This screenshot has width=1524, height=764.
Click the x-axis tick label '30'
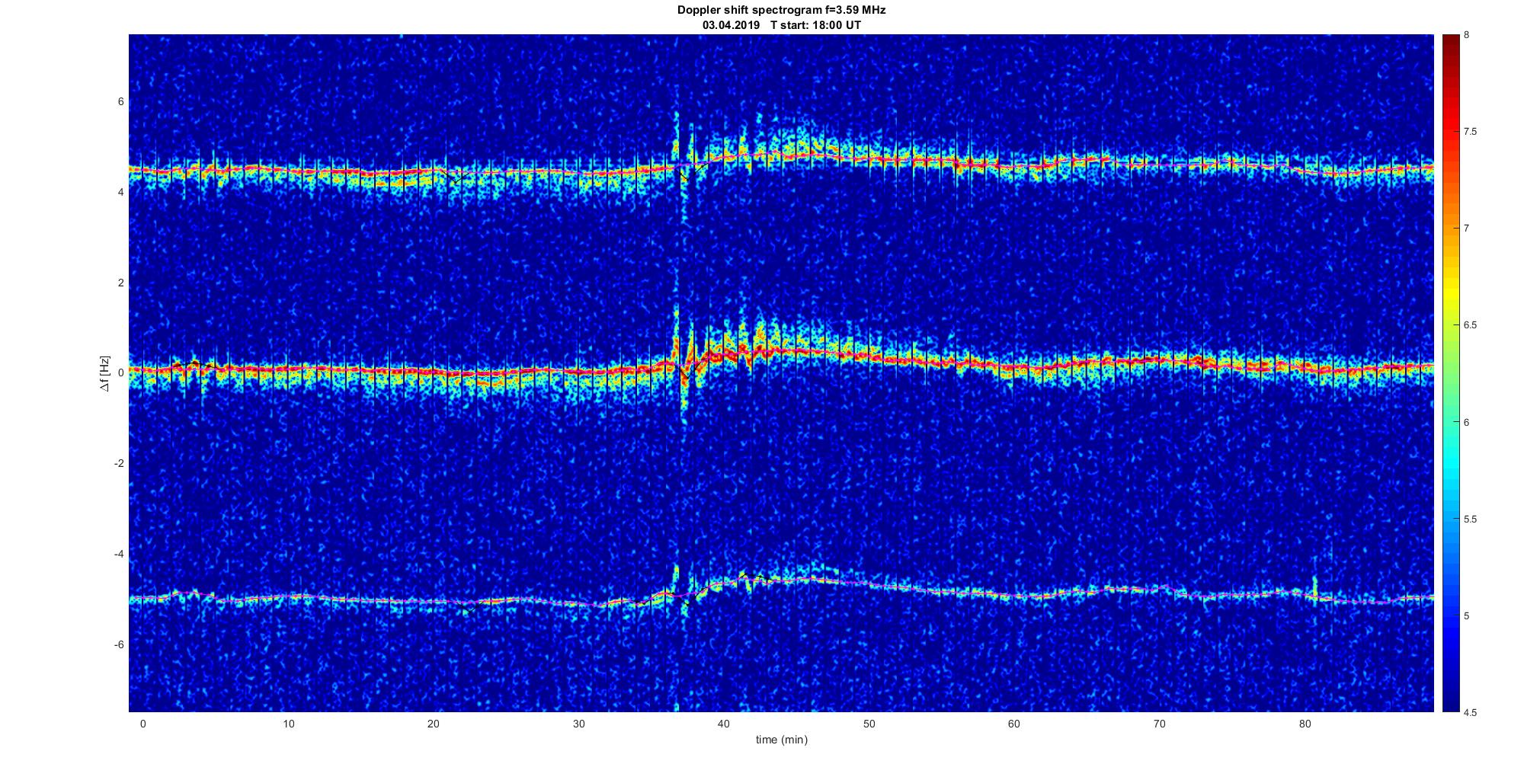[x=578, y=724]
